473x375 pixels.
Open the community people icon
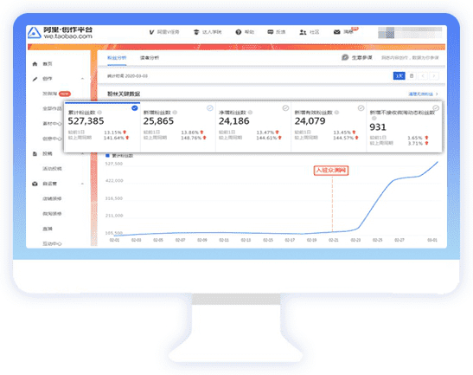[303, 32]
